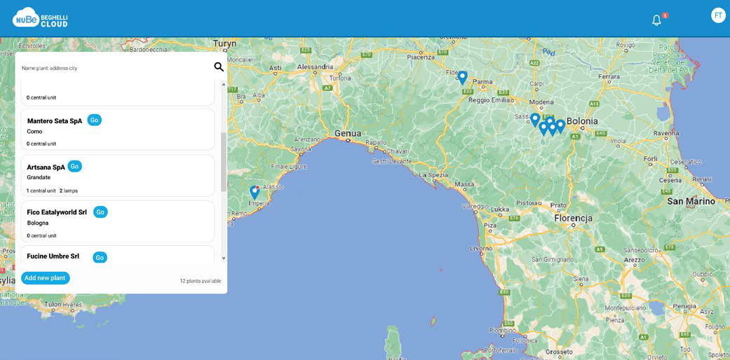Click the Grandate city text
Viewport: 730px width, 360px height.
pos(39,177)
